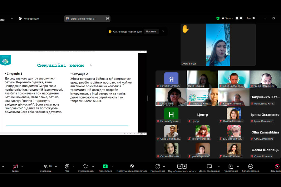Select Наталя Колесніч... participant tile
Viewport: 281px width, 187px height.
tap(234, 114)
